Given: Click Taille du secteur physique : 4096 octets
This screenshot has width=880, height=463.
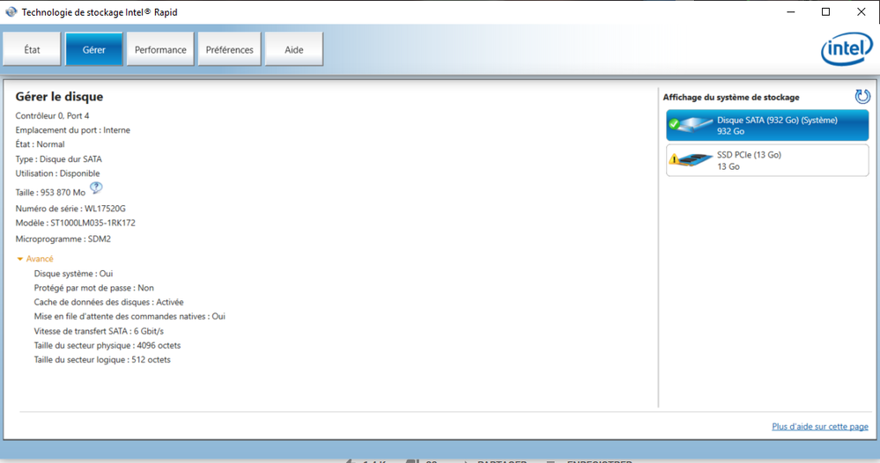Looking at the screenshot, I should tap(107, 346).
